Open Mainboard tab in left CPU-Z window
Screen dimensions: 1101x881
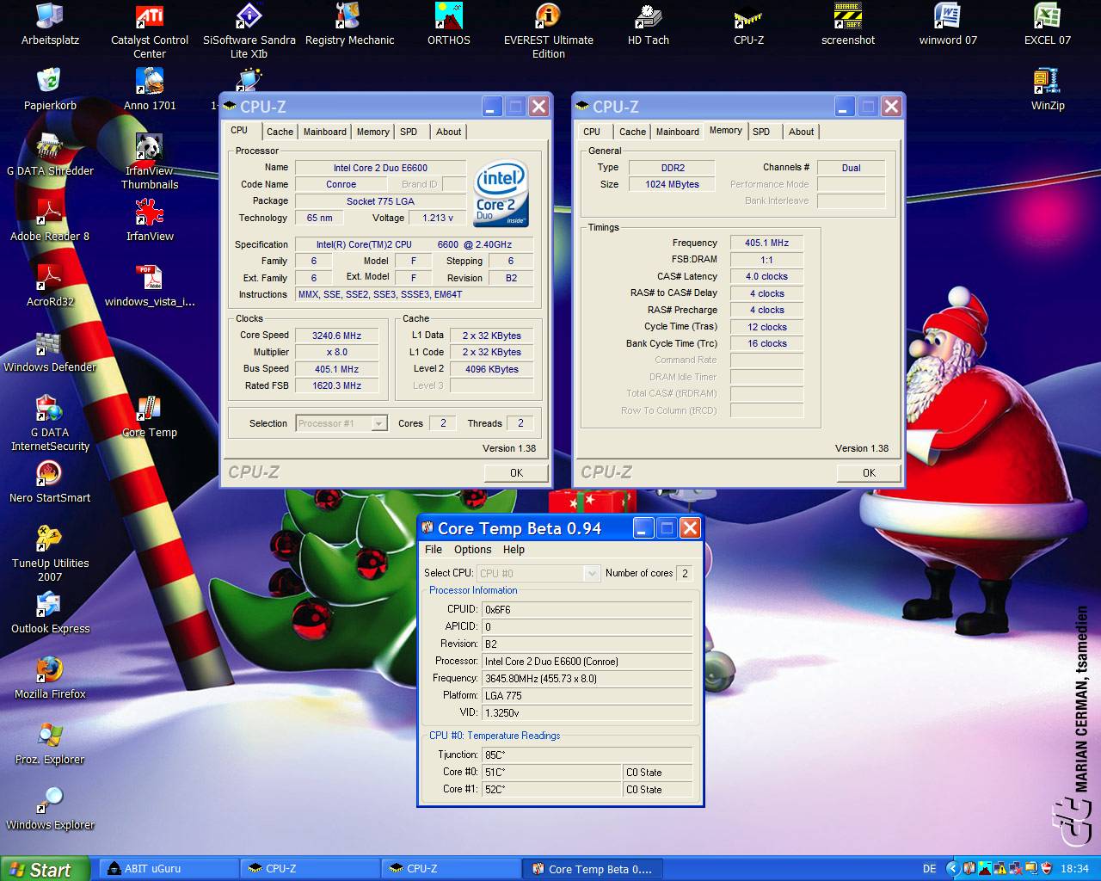pos(325,132)
